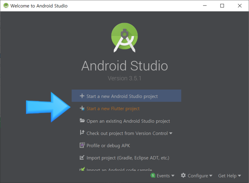The height and width of the screenshot is (183, 249).
Task: Click the green Events notification badge
Action: click(x=153, y=175)
